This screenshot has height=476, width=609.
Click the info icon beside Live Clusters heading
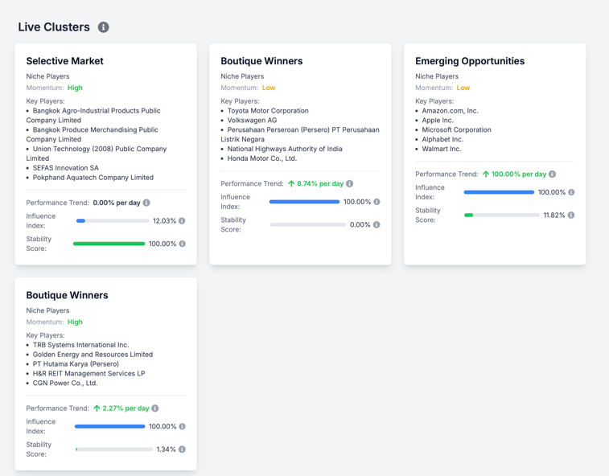pos(104,27)
